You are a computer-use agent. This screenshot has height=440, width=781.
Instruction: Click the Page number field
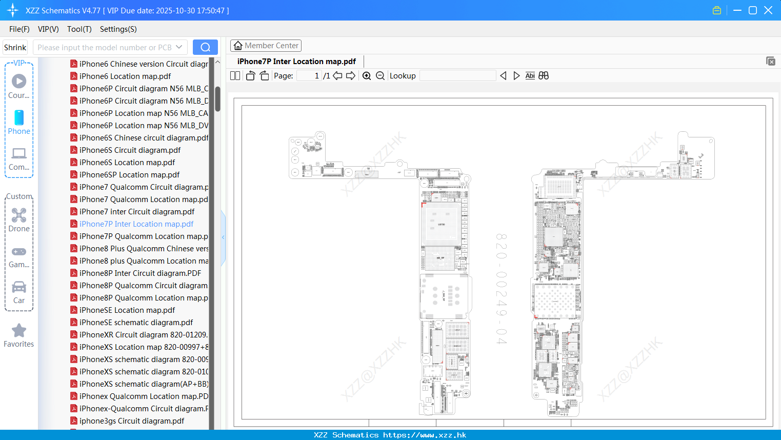pos(309,76)
